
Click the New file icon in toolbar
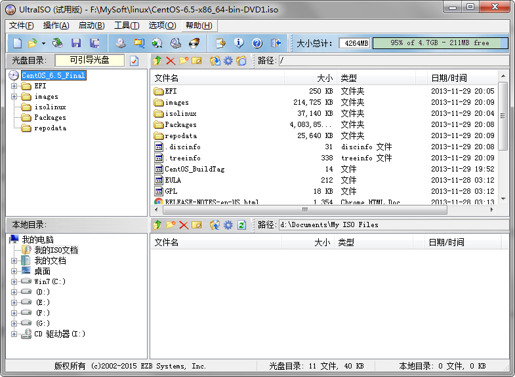(x=17, y=43)
